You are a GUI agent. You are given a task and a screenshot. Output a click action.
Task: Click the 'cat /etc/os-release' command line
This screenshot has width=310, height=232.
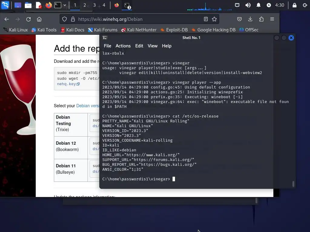click(x=160, y=116)
